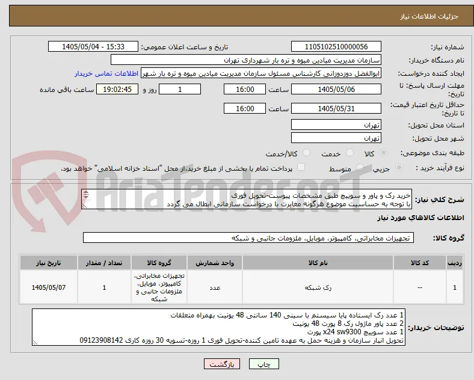Click the table's گروه کالا column header
The height and width of the screenshot is (380, 474).
pyautogui.click(x=159, y=263)
